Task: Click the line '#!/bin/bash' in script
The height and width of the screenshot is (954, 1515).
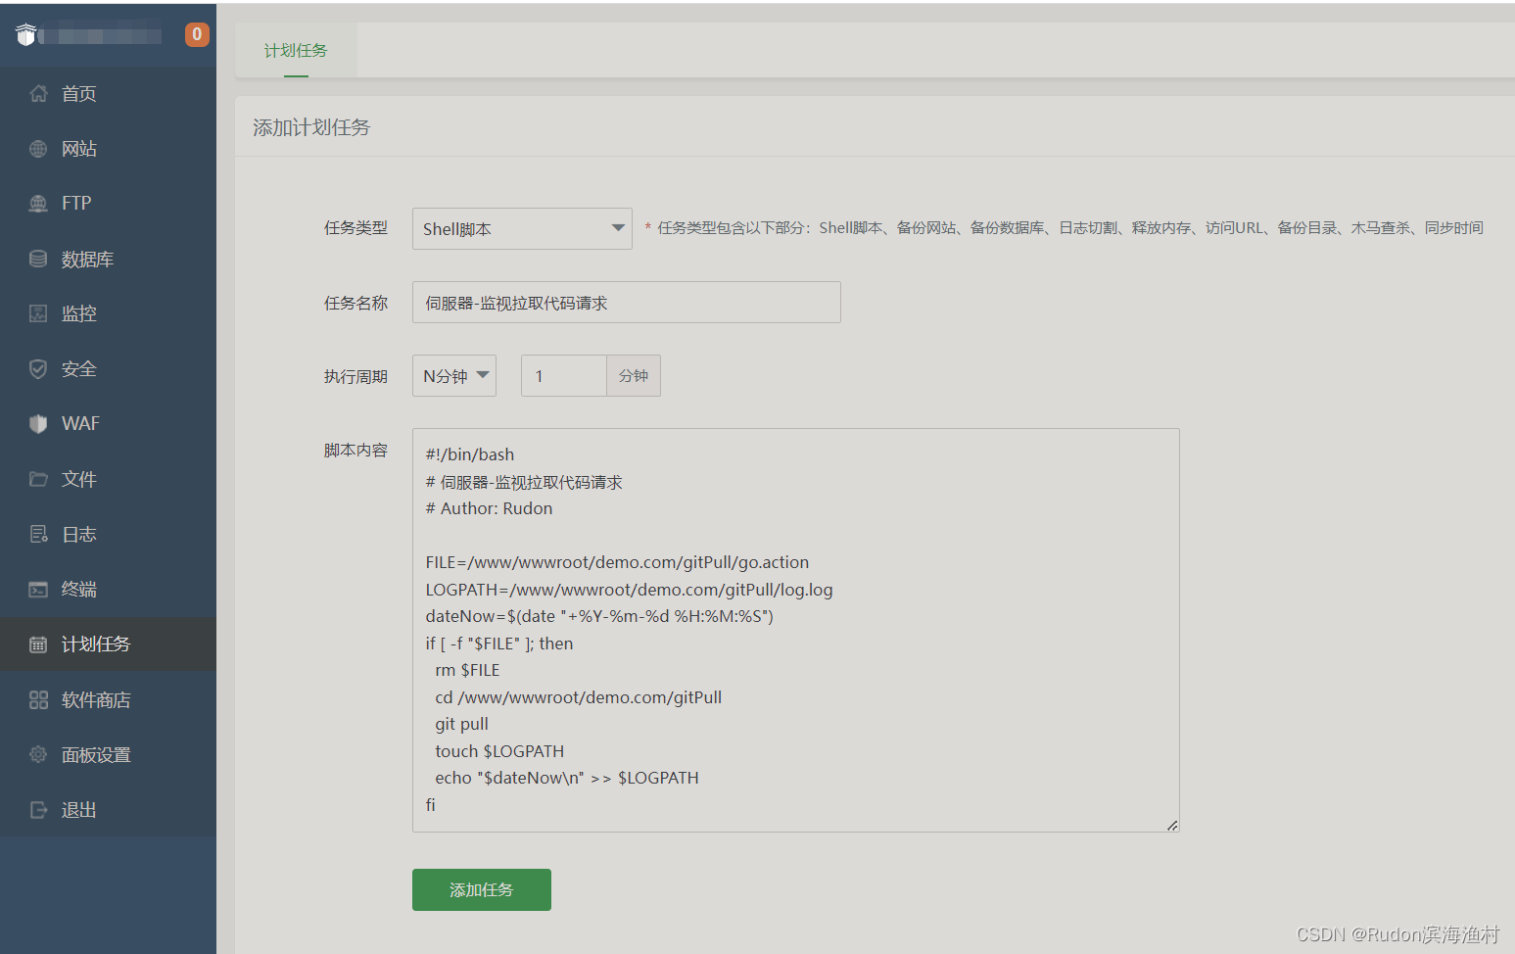Action: [x=470, y=454]
